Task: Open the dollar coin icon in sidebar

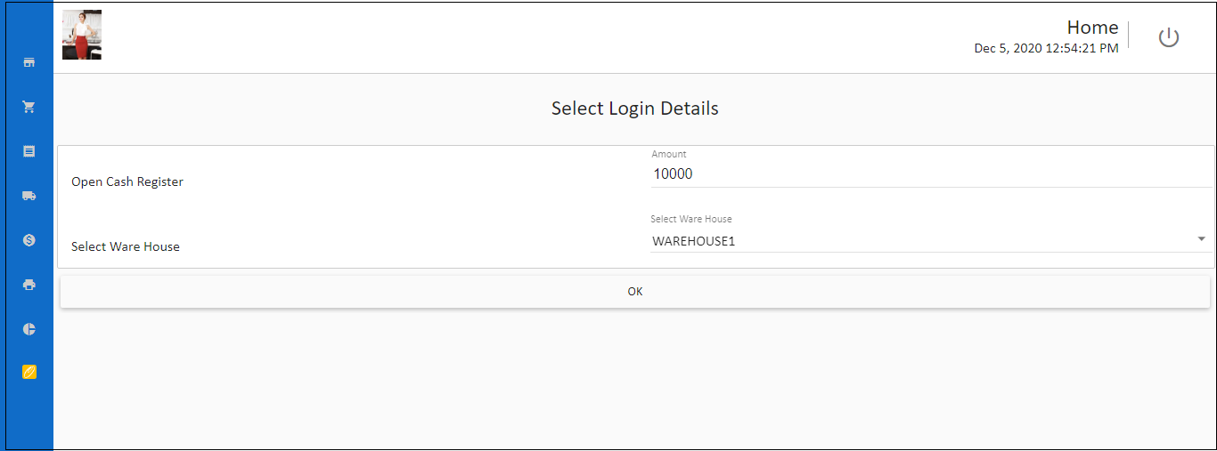Action: 29,240
